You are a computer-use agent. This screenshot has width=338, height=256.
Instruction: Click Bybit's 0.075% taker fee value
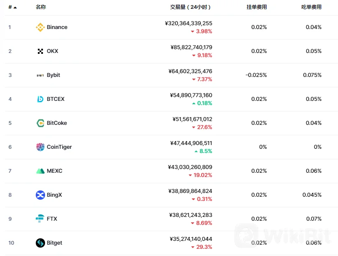click(x=312, y=75)
